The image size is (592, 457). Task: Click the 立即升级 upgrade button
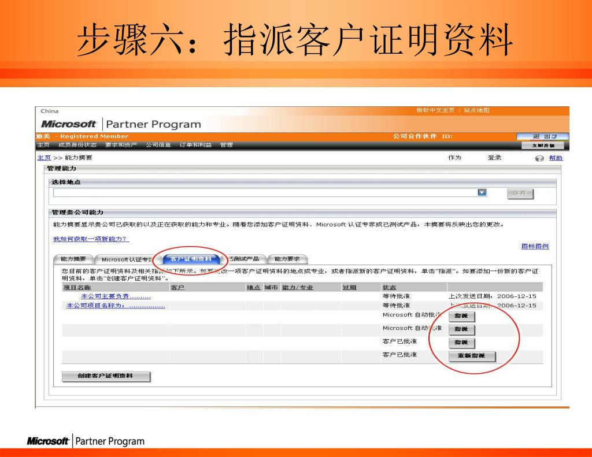[543, 145]
